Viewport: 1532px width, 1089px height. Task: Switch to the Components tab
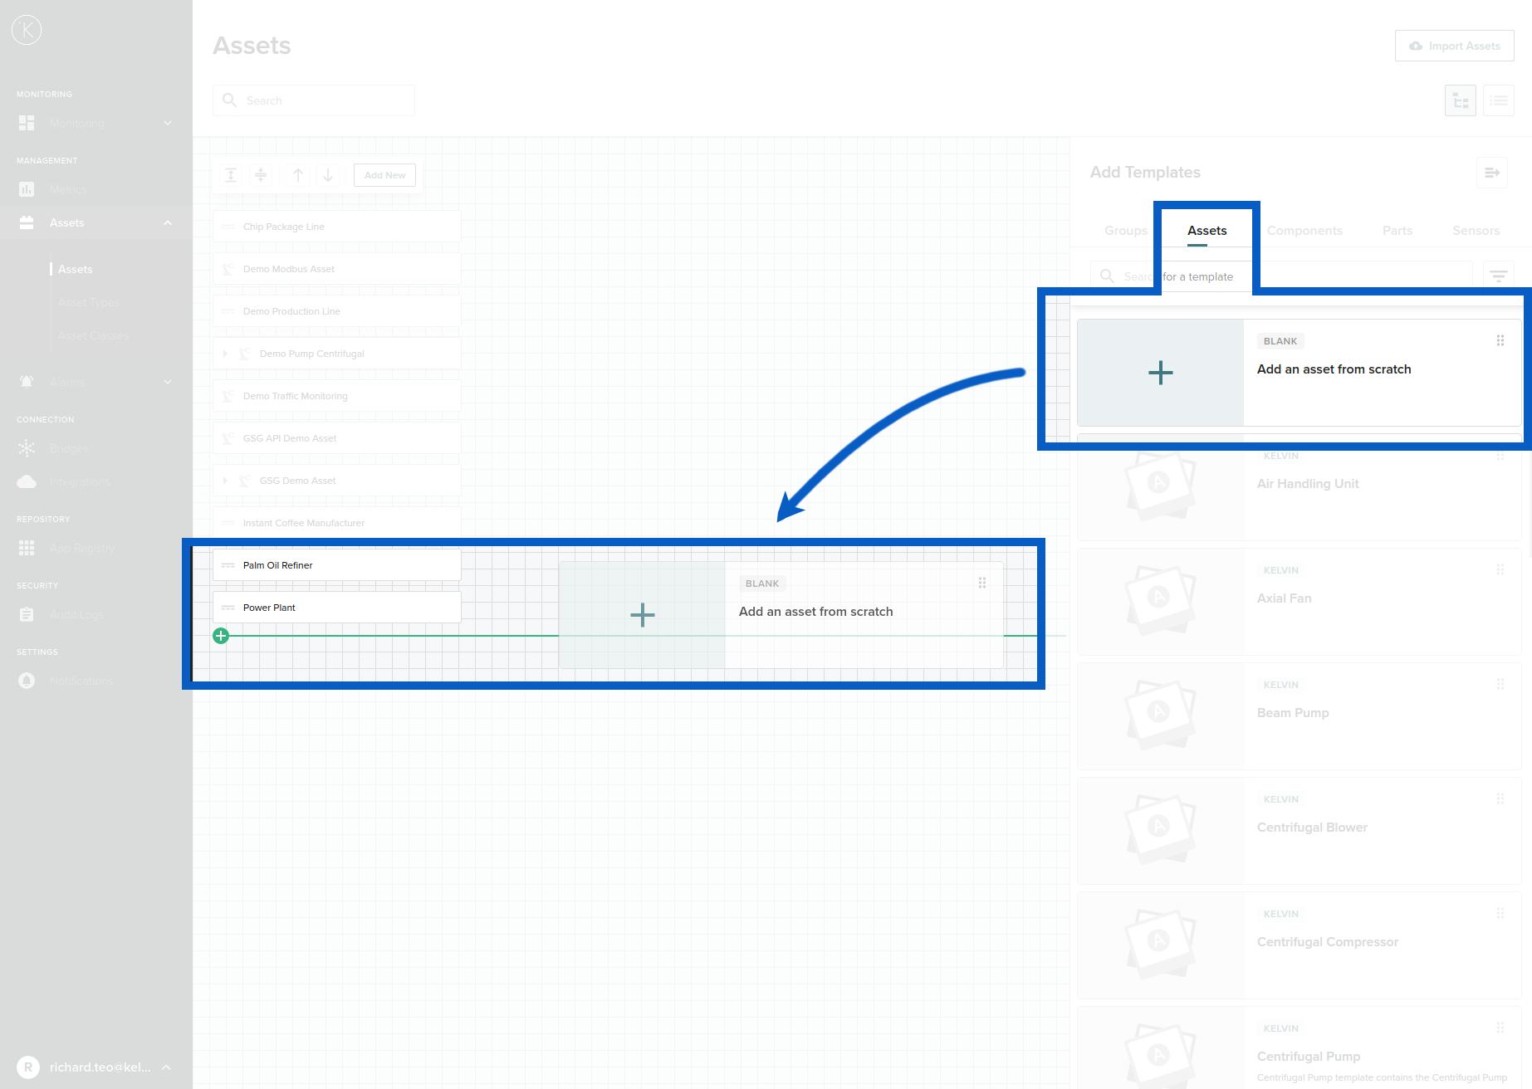[x=1304, y=231]
